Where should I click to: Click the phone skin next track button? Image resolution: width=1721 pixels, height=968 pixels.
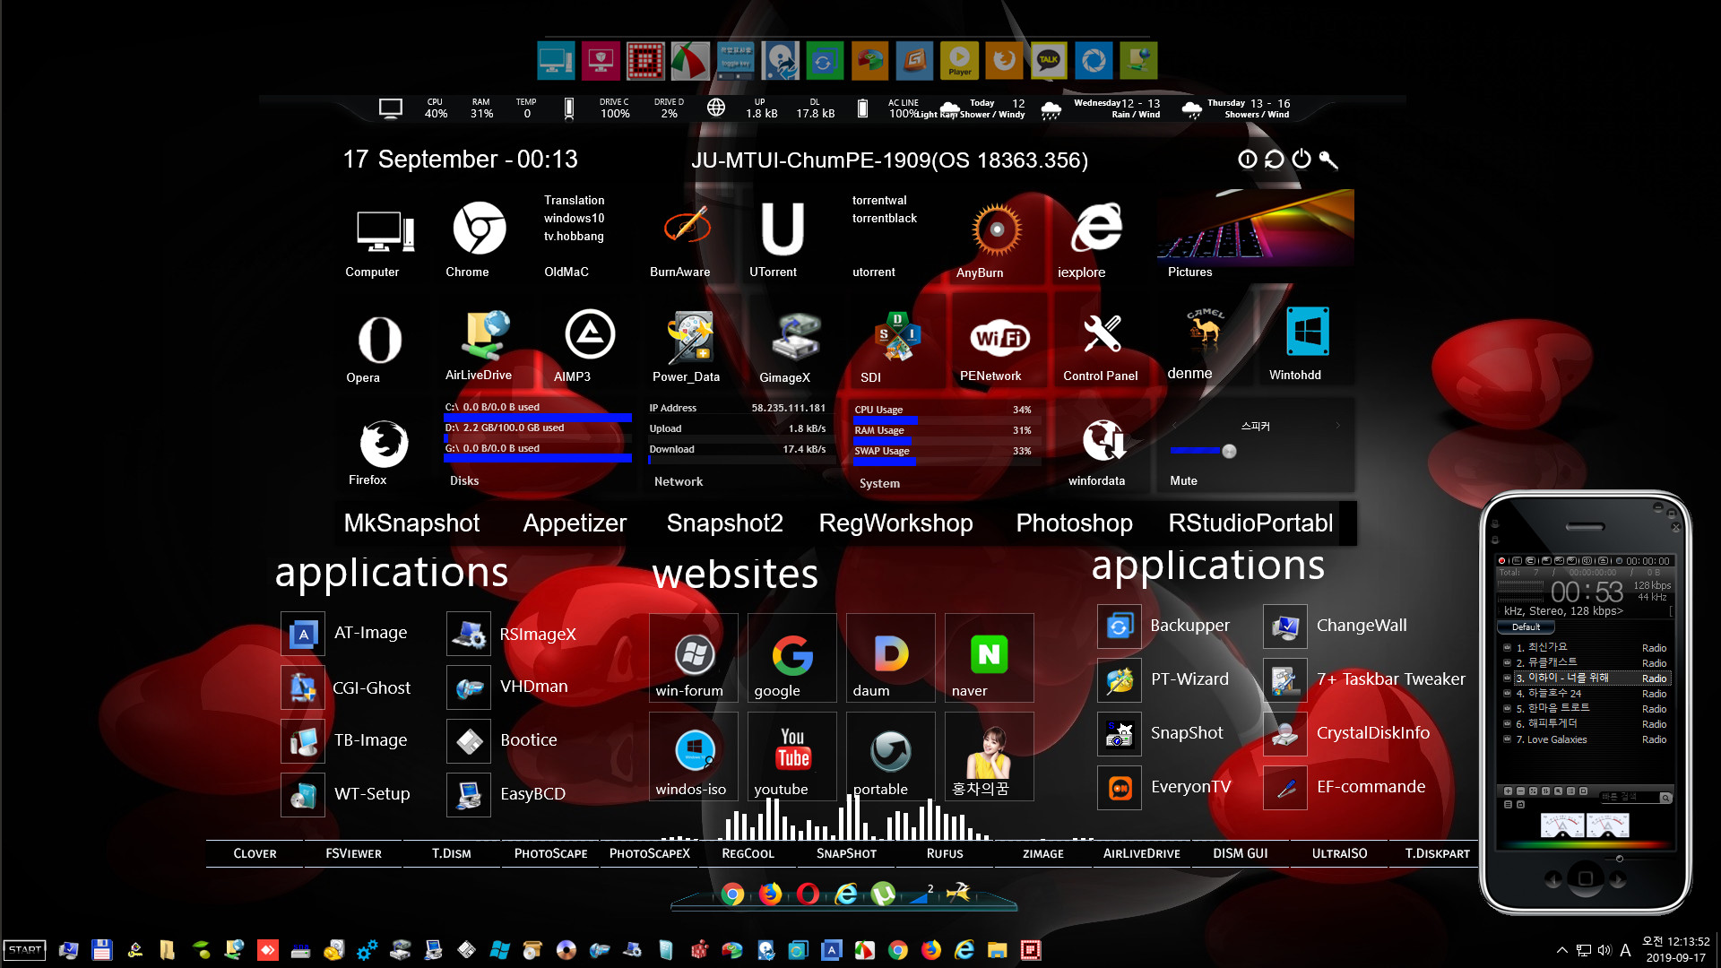pyautogui.click(x=1619, y=880)
